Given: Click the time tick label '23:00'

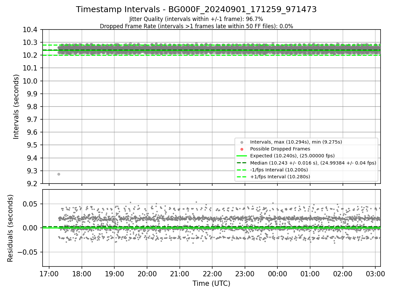Looking at the screenshot, I should (x=245, y=274).
